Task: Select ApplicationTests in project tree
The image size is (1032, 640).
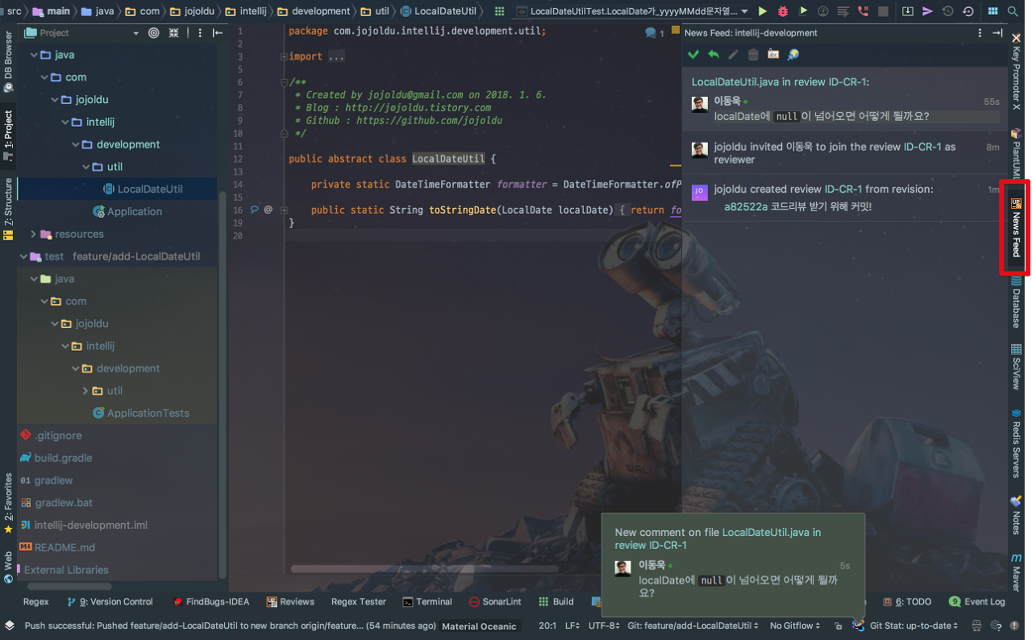Action: [141, 413]
